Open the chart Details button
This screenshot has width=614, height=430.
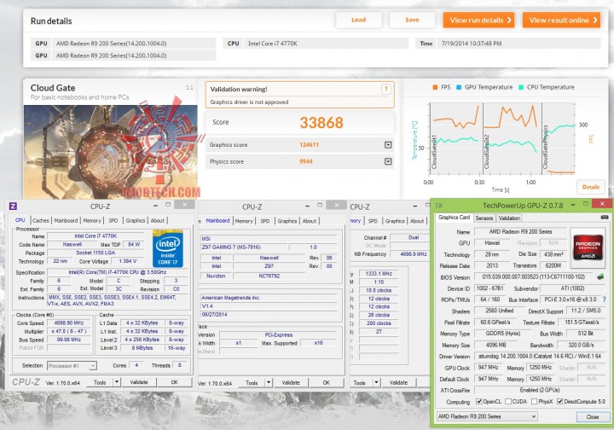click(x=591, y=187)
